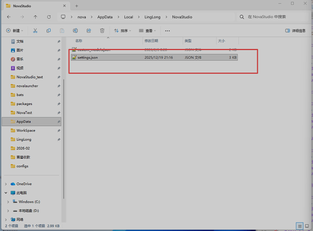Expand the 网络 tree node
This screenshot has height=231, width=313.
click(6, 219)
